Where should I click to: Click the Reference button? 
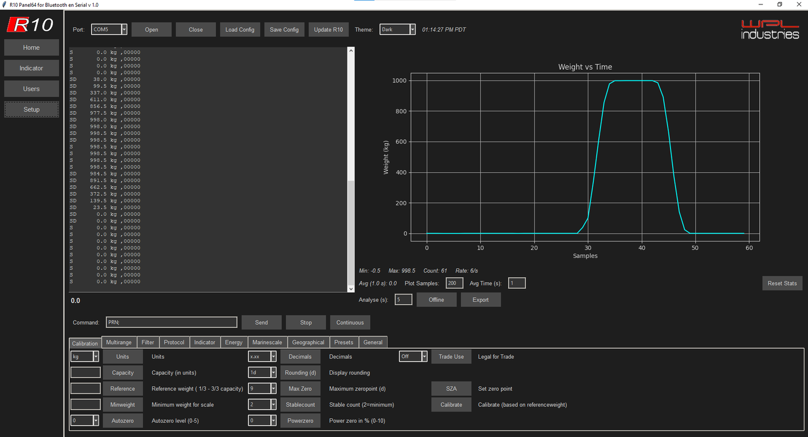(122, 388)
